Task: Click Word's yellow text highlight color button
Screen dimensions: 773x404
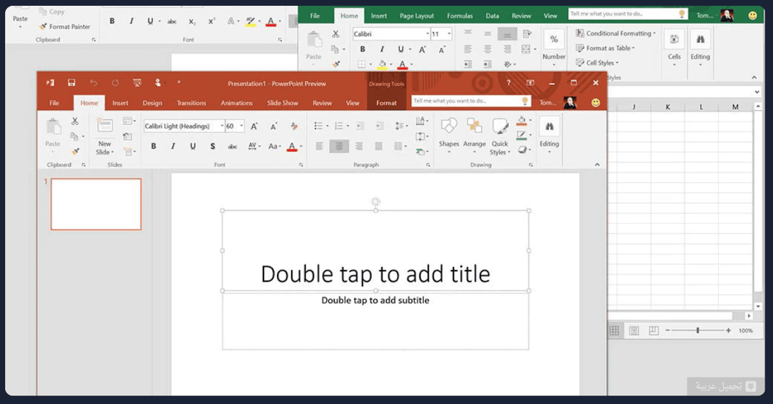Action: (251, 21)
